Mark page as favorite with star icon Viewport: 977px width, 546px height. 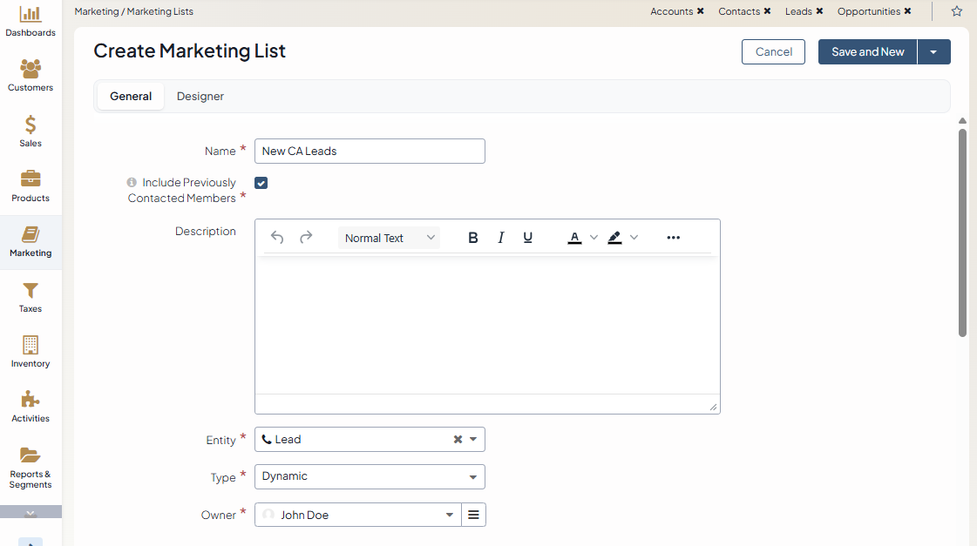[957, 11]
